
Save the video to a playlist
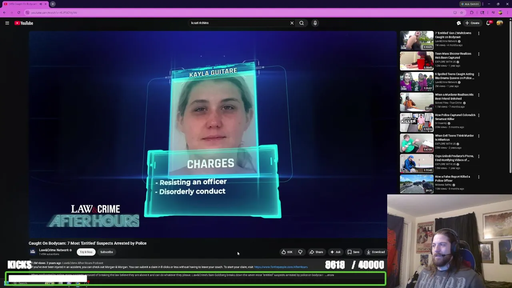(x=353, y=252)
